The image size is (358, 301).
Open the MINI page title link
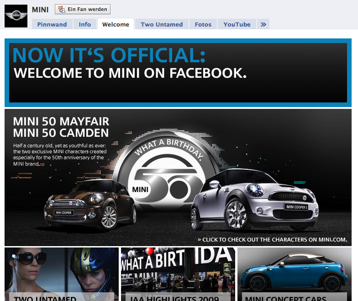click(40, 10)
